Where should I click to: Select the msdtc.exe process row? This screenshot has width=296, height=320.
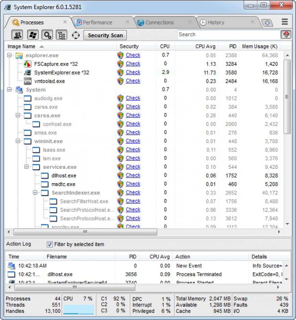click(143, 184)
